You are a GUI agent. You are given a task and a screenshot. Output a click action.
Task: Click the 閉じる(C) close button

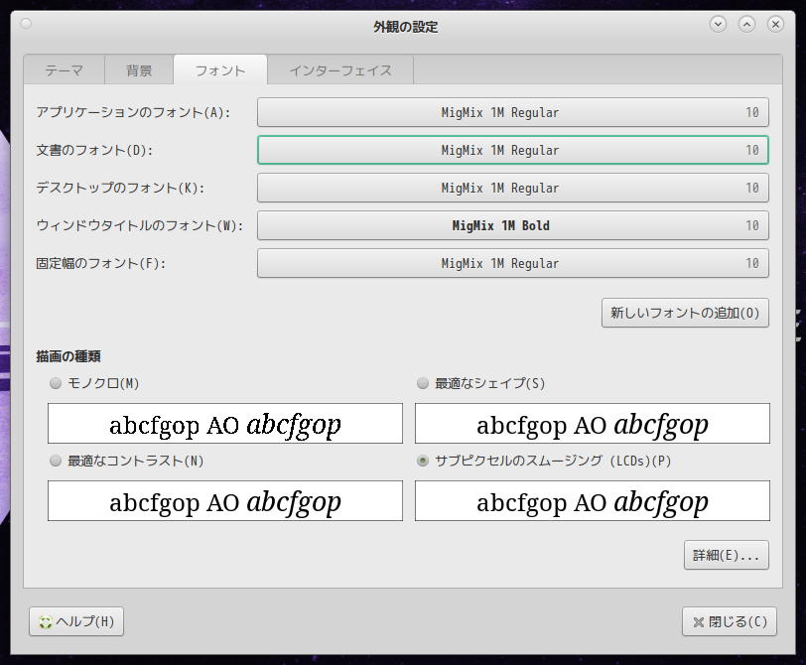[730, 622]
